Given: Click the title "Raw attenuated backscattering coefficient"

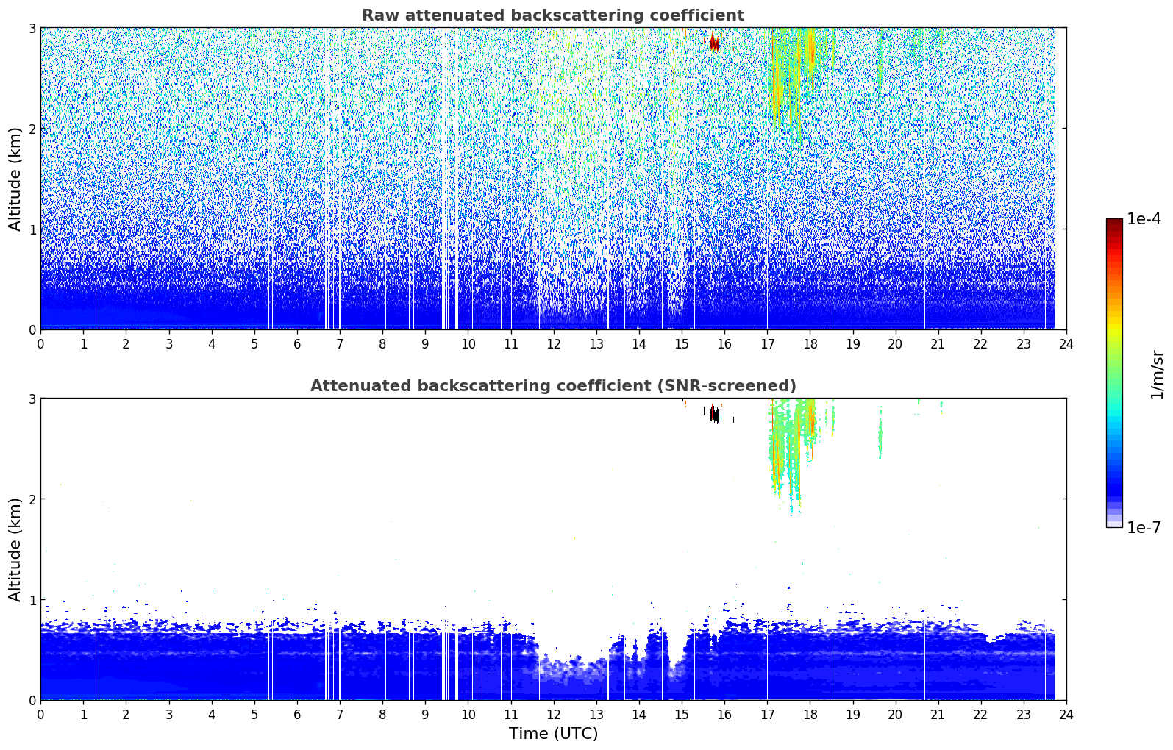Looking at the screenshot, I should [x=553, y=15].
